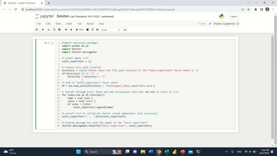Click the sales_superstars.append(name) line
This screenshot has height=156, width=277.
pyautogui.click(x=93, y=107)
